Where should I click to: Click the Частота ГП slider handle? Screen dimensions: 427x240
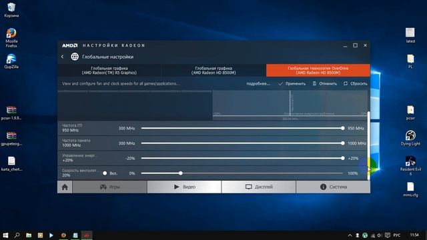(x=342, y=128)
